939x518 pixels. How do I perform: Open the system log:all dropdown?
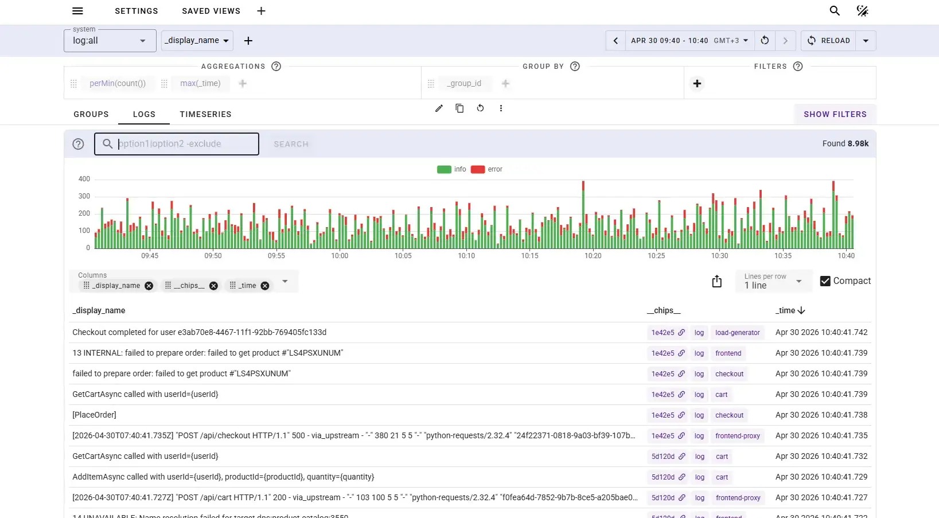(110, 41)
